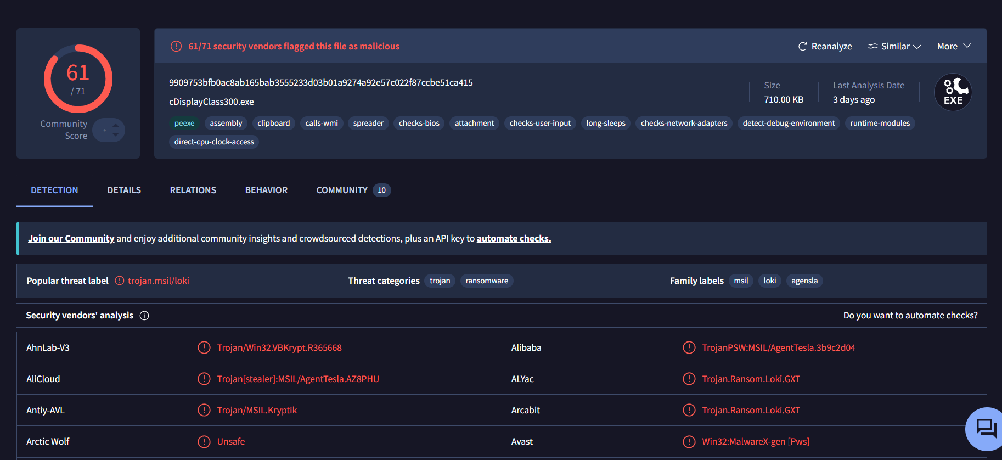Screen dimensions: 1002x460
Task: Select the assembly tag
Action: coord(226,123)
